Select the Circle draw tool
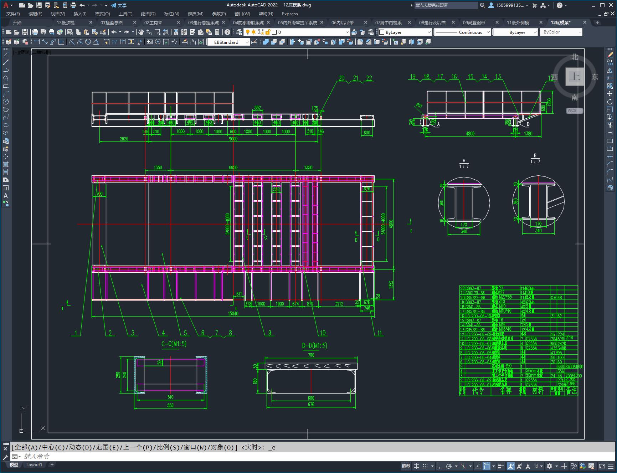The width and height of the screenshot is (617, 473). [6, 102]
